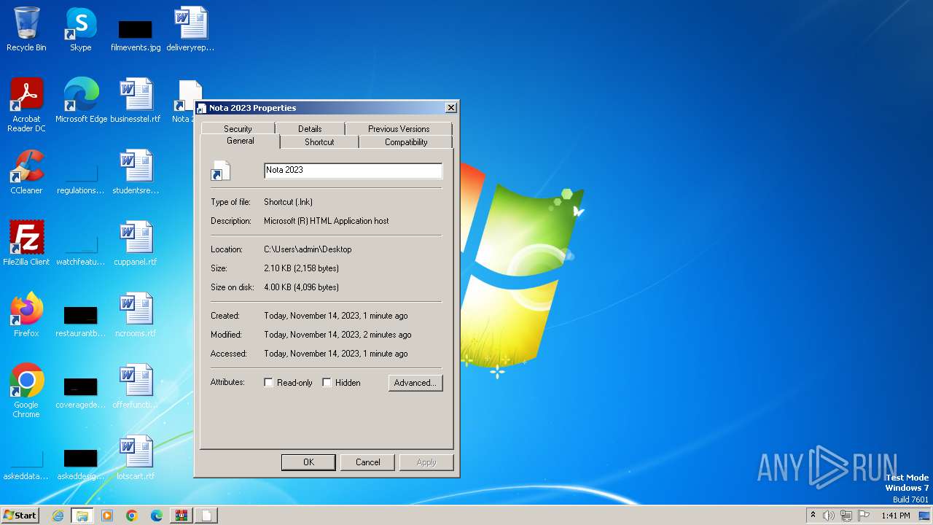The height and width of the screenshot is (525, 933).
Task: Select the deliveryrep... Word document icon
Action: 190,29
